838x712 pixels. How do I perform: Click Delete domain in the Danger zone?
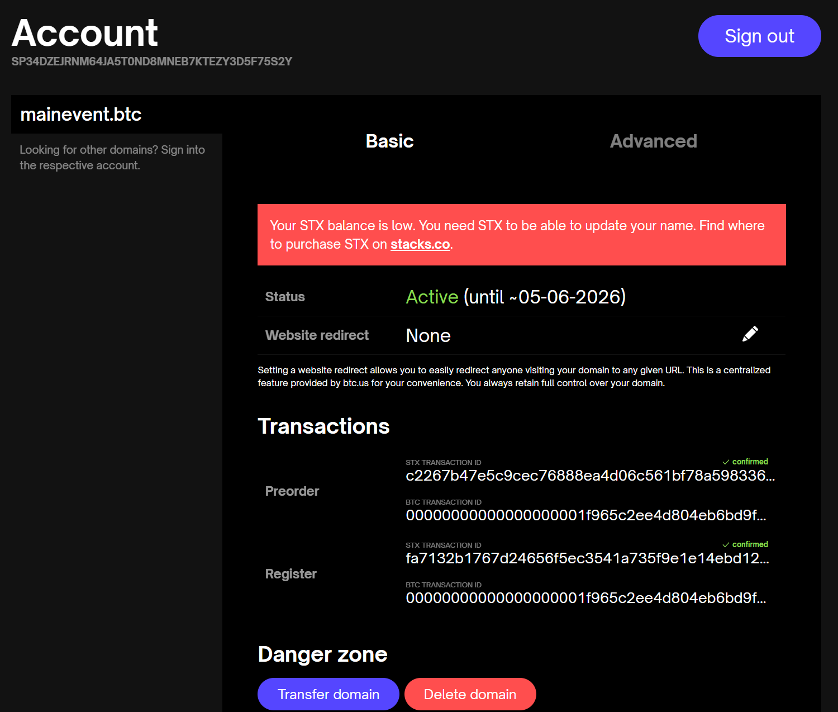tap(470, 694)
